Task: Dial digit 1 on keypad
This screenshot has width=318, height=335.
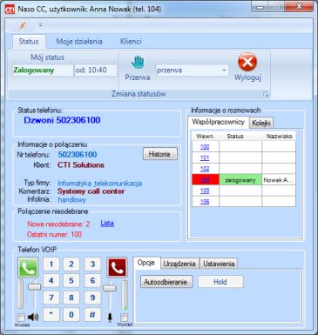Action: click(51, 265)
